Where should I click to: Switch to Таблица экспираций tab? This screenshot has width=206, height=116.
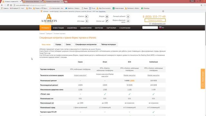(x=109, y=44)
